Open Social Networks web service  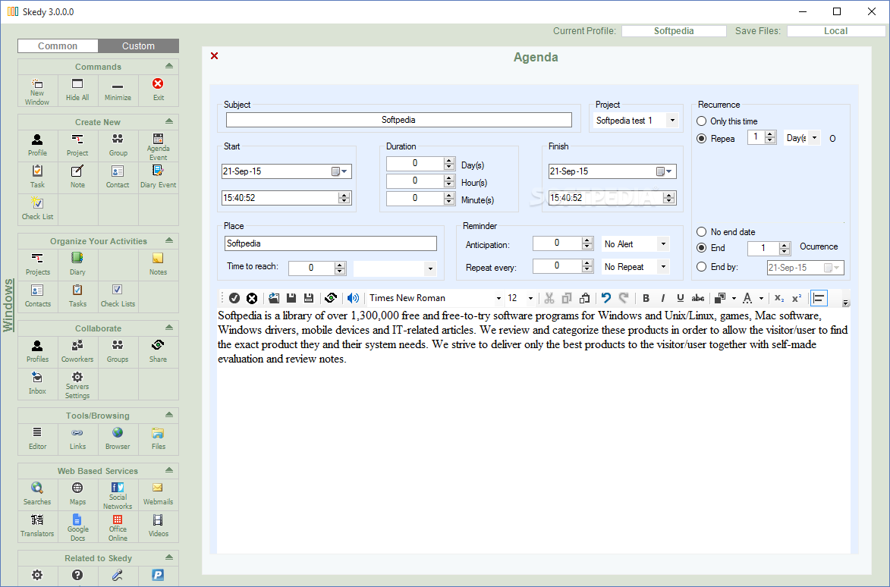coord(118,494)
